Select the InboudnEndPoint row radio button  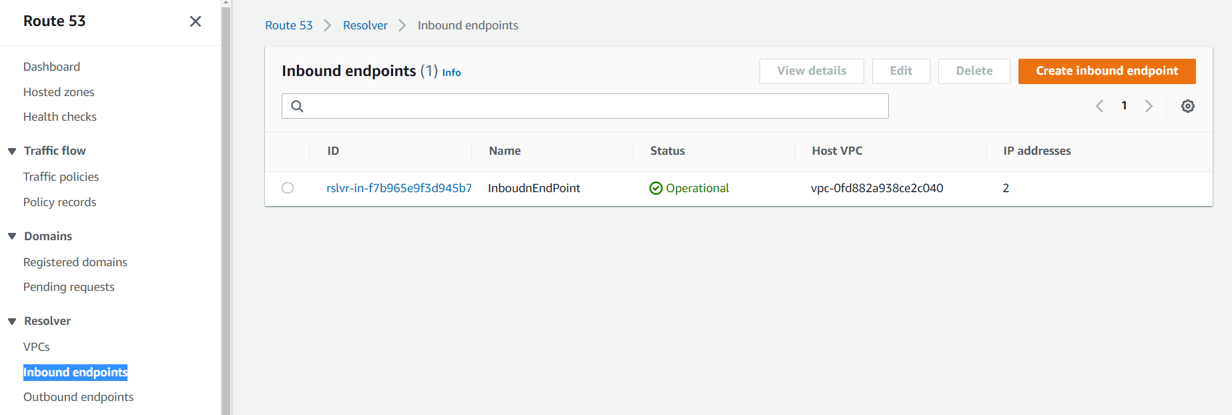[288, 188]
